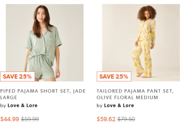Click "by" label before right Love & Lore

pyautogui.click(x=99, y=106)
